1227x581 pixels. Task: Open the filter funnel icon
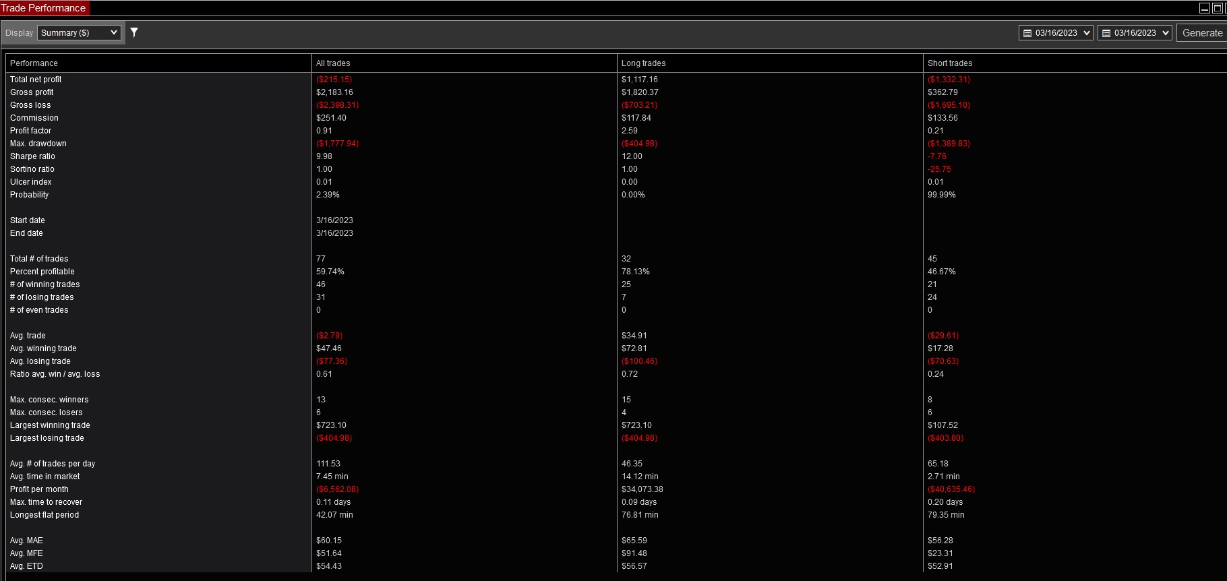134,32
